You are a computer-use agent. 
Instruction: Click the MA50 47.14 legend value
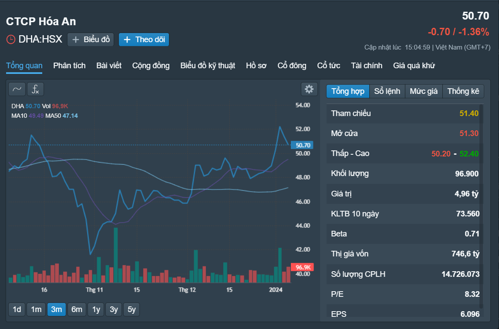[70, 116]
